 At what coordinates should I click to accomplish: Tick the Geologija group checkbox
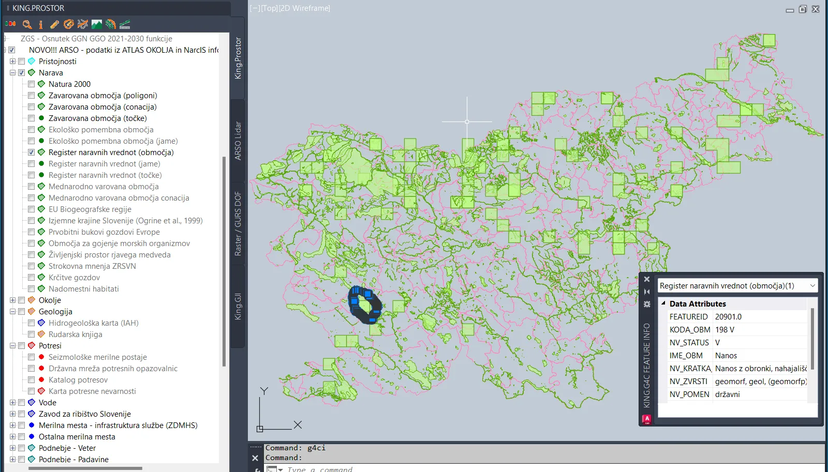[22, 312]
